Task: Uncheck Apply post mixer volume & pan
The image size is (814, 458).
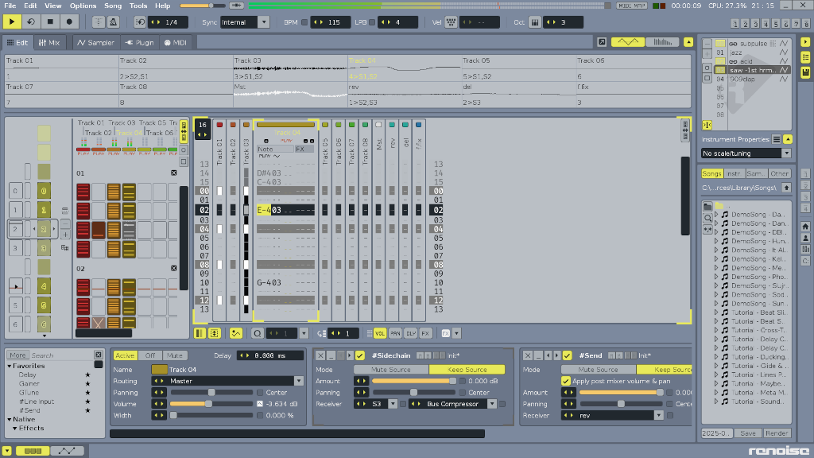Action: (x=566, y=381)
